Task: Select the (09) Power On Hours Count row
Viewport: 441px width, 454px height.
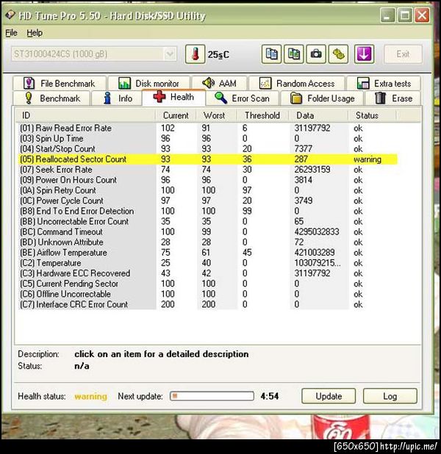Action: click(207, 180)
